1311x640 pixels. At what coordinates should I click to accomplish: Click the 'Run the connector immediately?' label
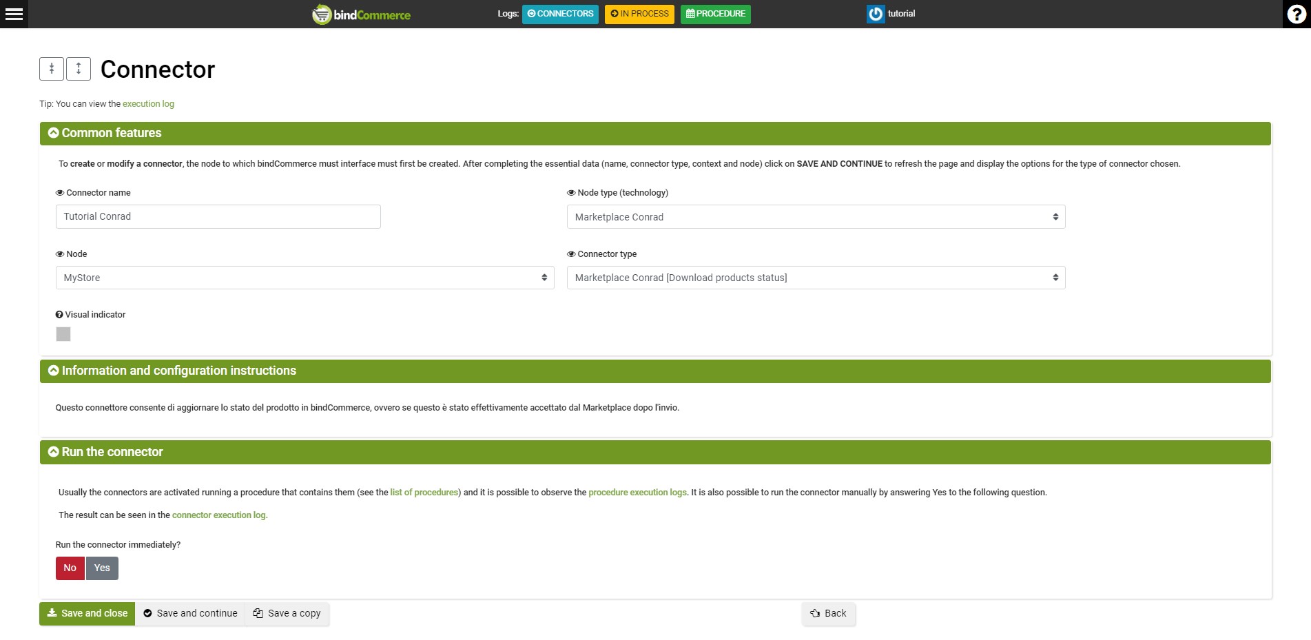(x=118, y=545)
